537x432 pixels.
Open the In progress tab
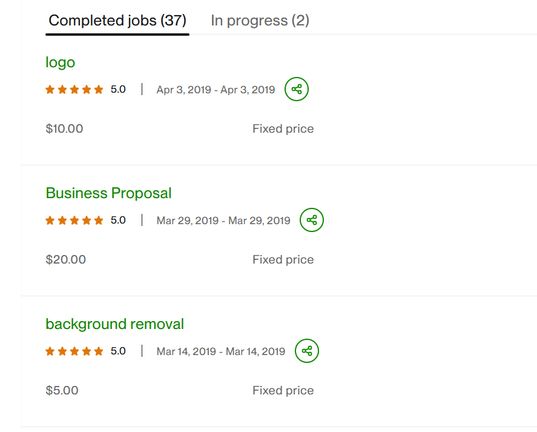(260, 21)
